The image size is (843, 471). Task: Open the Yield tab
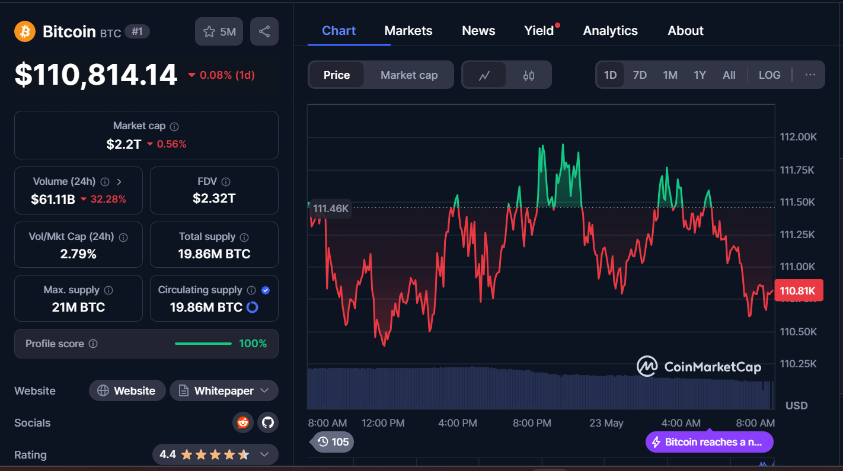(x=539, y=31)
